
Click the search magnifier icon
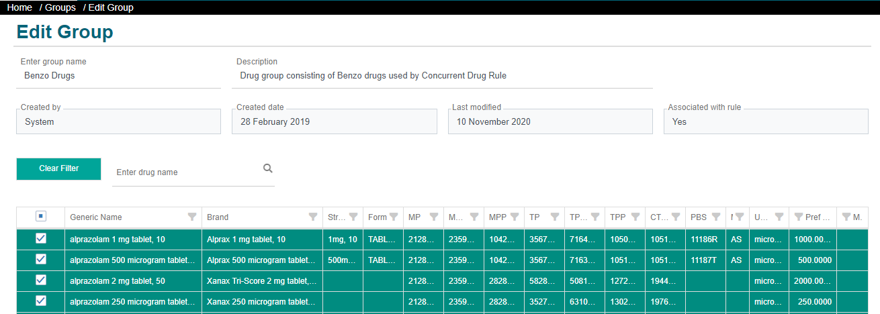(267, 168)
